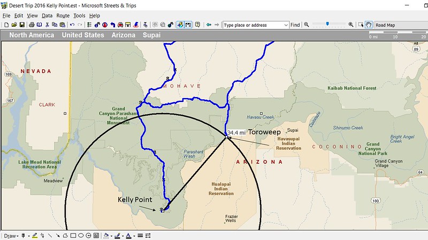The image size is (428, 240).
Task: Click the data mapping wizard icon
Action: (x=146, y=25)
